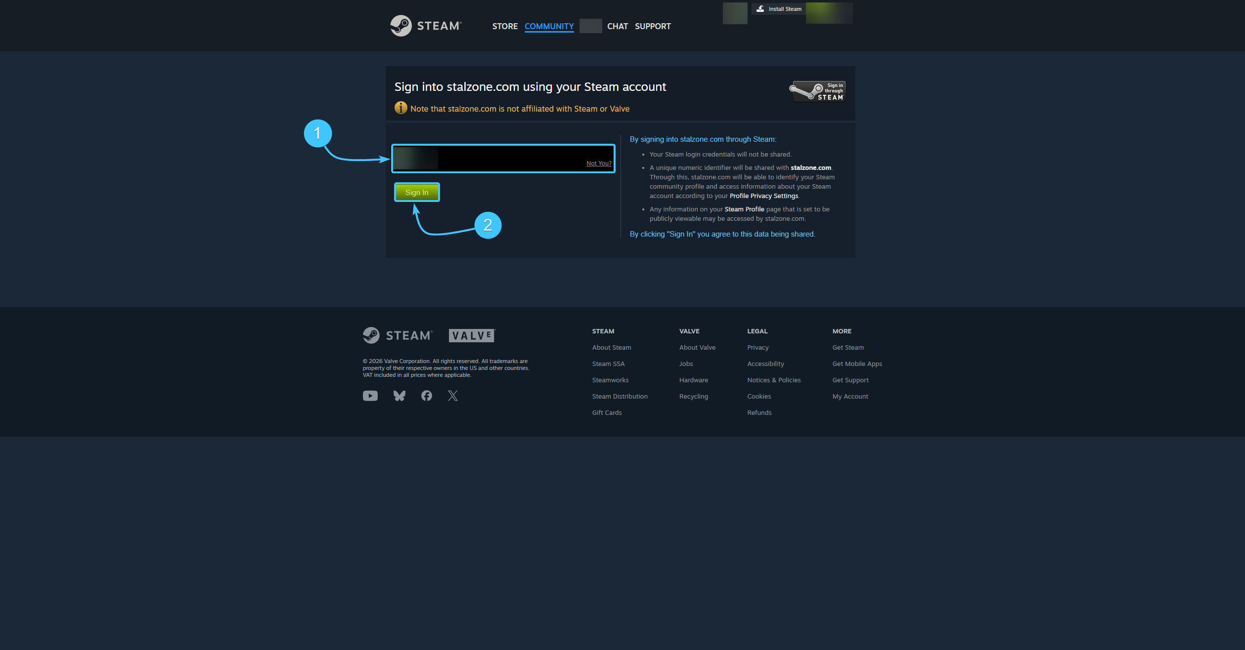Screen dimensions: 1245x650
Task: Click the Steam logo in header
Action: click(426, 26)
